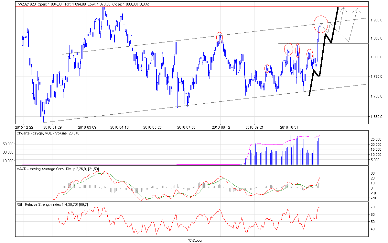The height and width of the screenshot is (243, 388).
Task: Click the 25 000 volume scale label
Action: click(376, 139)
